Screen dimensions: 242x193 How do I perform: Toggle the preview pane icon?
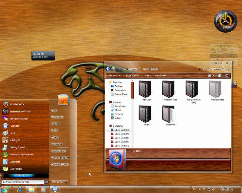coord(220,76)
